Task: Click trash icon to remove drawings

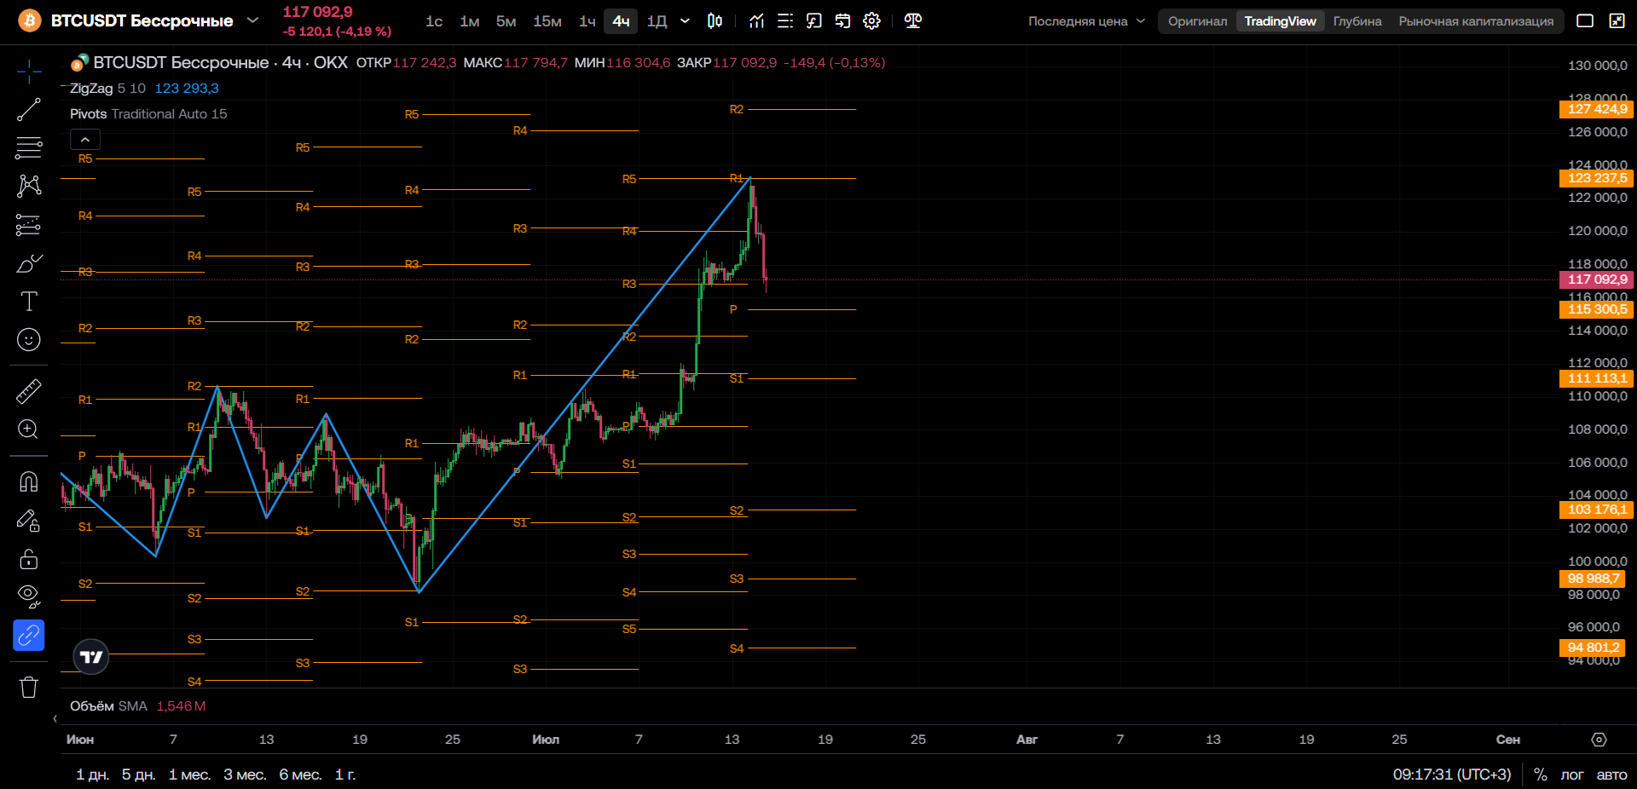Action: coord(29,687)
